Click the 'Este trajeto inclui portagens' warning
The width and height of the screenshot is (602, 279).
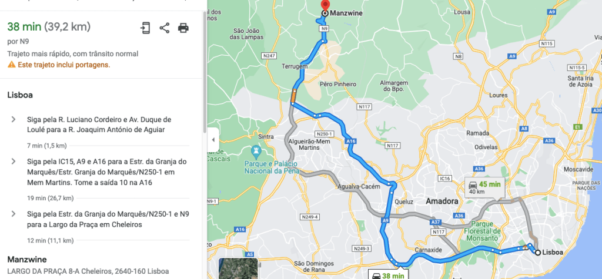point(63,65)
